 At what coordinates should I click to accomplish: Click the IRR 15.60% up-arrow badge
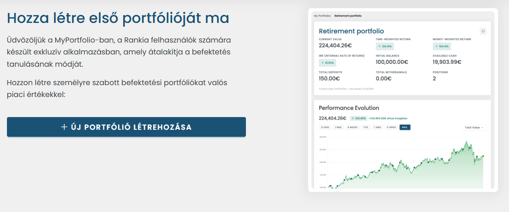pyautogui.click(x=327, y=63)
